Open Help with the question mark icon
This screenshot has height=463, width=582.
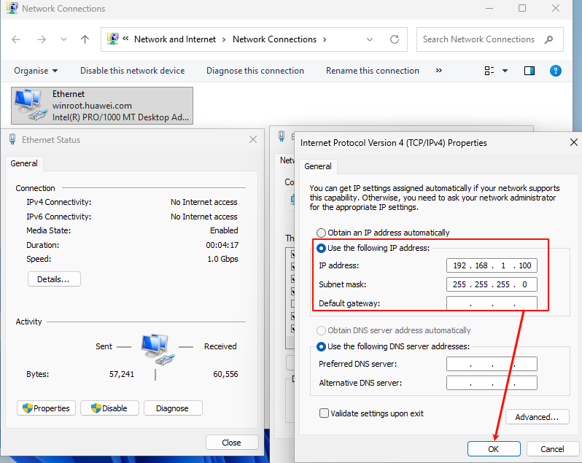click(x=555, y=71)
